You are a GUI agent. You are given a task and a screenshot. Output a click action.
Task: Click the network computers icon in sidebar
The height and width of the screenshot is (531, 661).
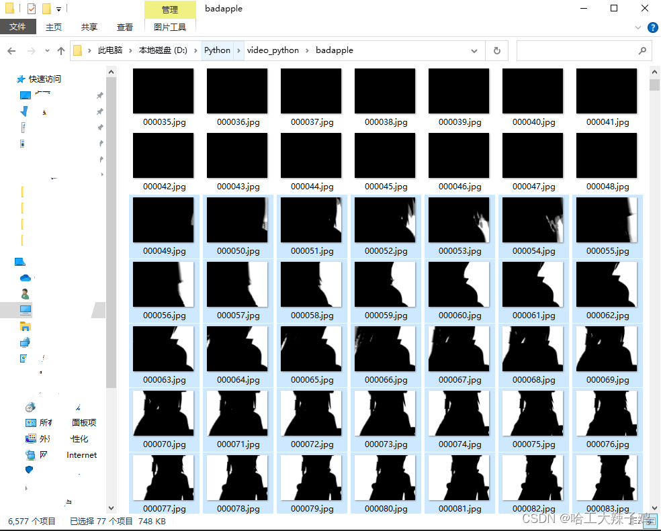click(25, 342)
